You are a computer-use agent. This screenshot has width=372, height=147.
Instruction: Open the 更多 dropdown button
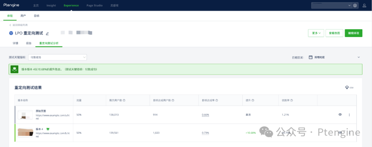316,33
